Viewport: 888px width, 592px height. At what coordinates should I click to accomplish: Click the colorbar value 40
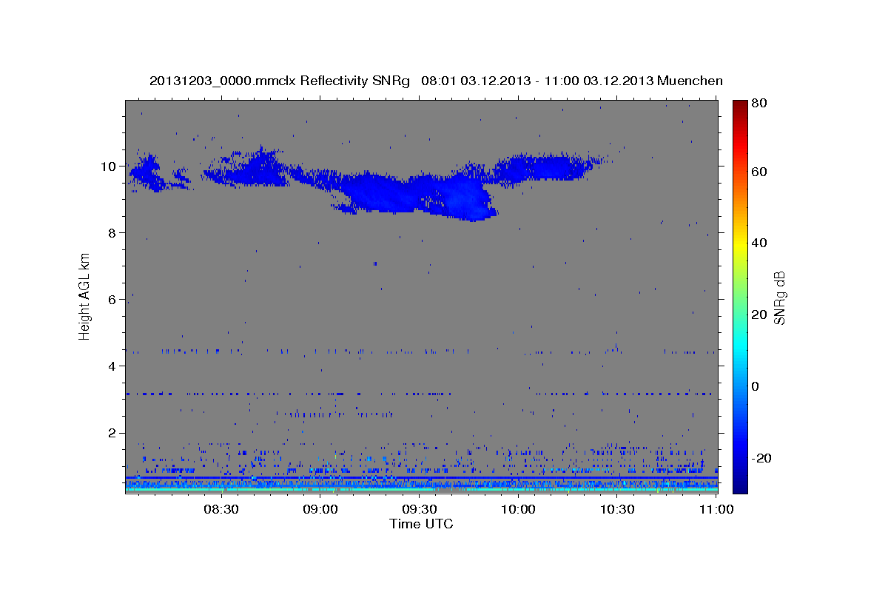click(x=759, y=243)
